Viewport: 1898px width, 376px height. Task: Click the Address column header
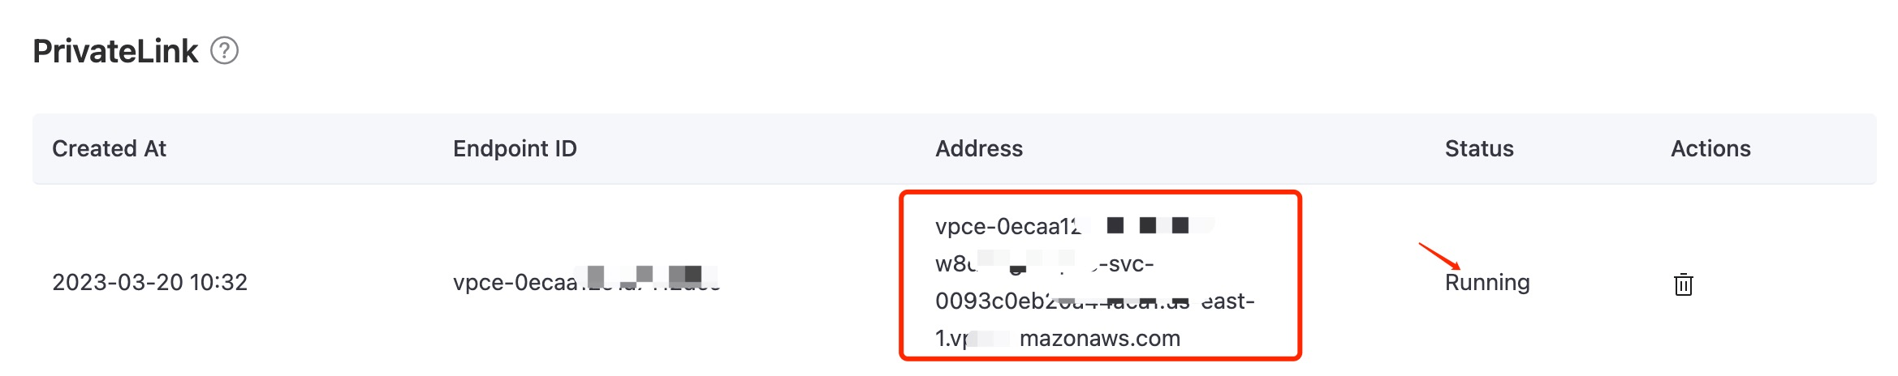pos(978,149)
